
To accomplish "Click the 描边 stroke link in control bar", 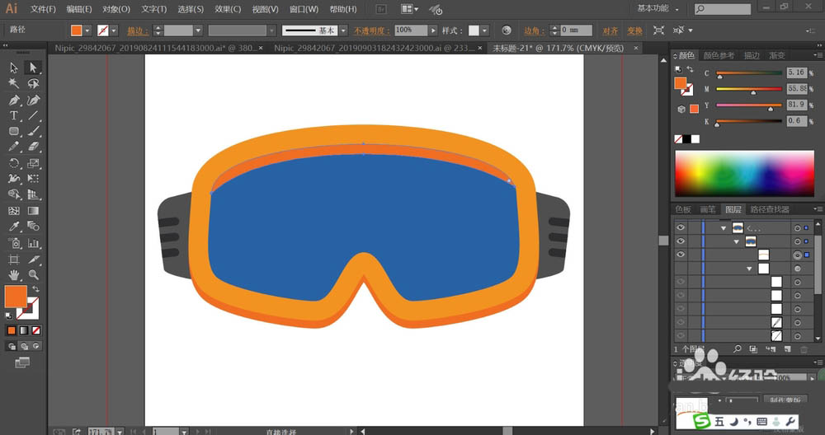I will tap(136, 31).
